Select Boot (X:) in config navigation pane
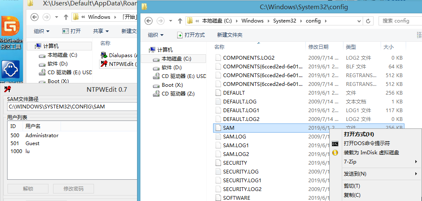Viewport: 422px width, 201px height. [x=168, y=85]
